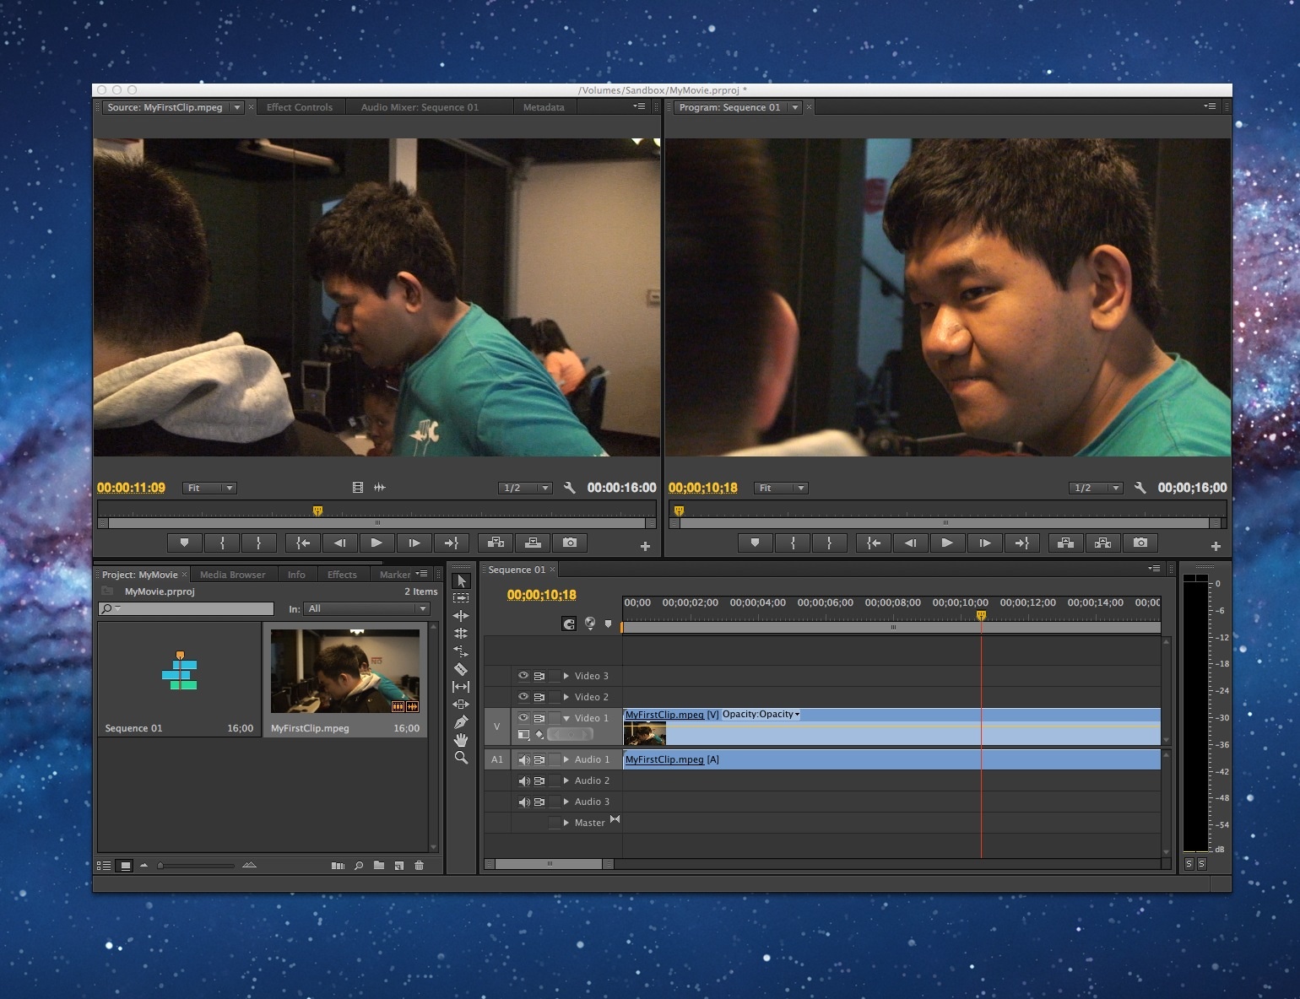Click Export Frame camera in Program monitor
The height and width of the screenshot is (999, 1300).
click(x=1140, y=543)
